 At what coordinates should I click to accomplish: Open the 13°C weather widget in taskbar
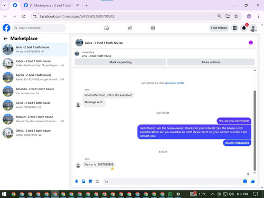[198, 194]
